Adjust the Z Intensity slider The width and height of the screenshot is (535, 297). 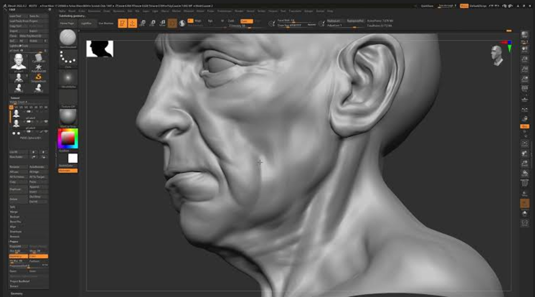[x=240, y=26]
